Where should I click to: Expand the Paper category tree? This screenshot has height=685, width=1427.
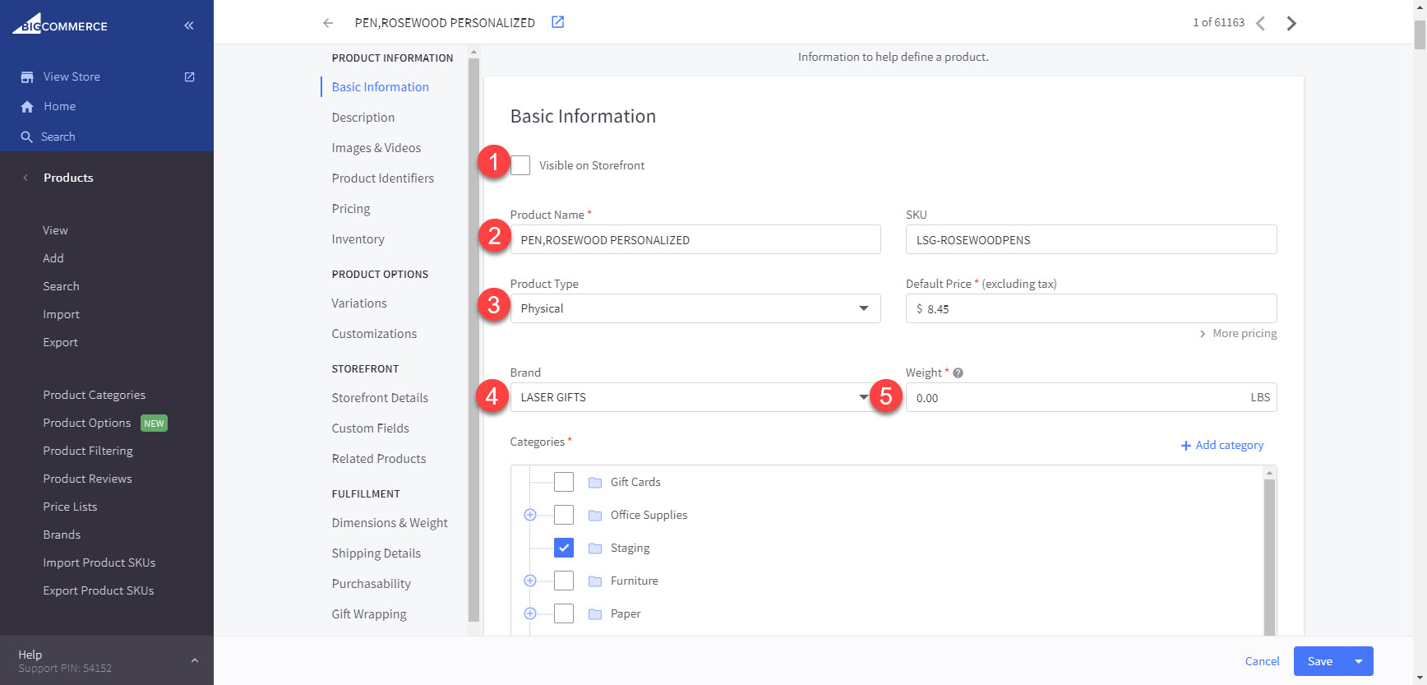[x=530, y=613]
